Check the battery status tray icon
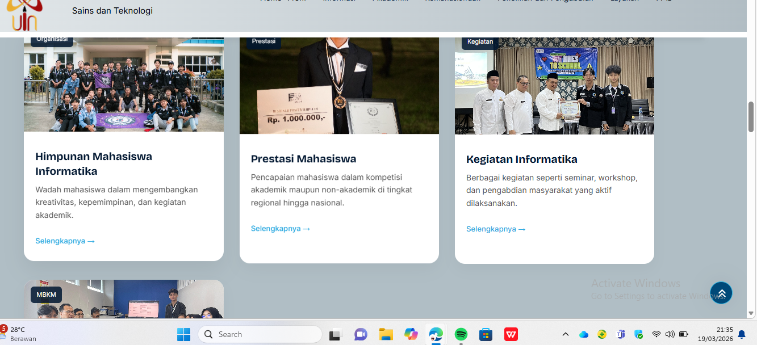Viewport: 757px width, 345px height. click(684, 334)
